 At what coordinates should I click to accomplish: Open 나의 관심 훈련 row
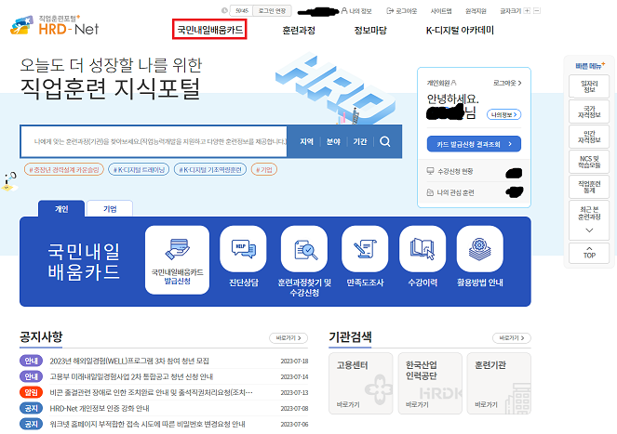point(475,192)
